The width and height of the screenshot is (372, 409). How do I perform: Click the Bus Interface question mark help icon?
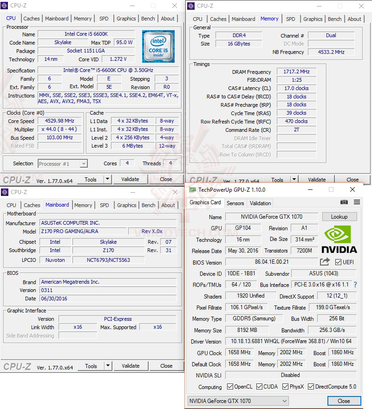[x=355, y=285]
